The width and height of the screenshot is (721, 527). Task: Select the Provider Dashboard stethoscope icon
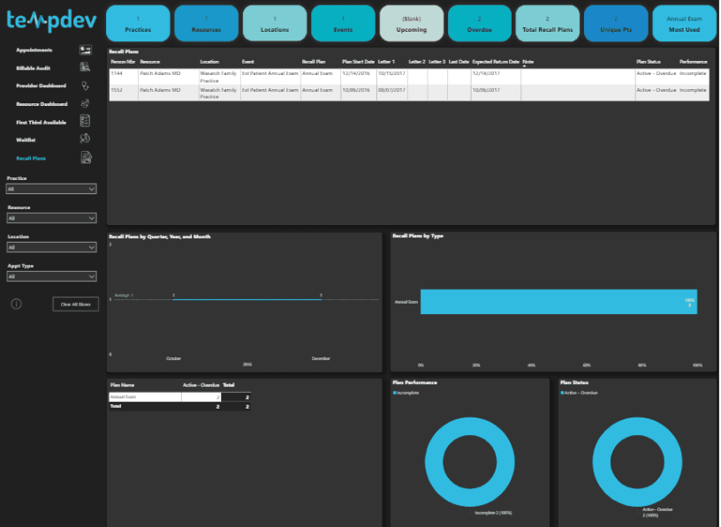[x=85, y=86]
